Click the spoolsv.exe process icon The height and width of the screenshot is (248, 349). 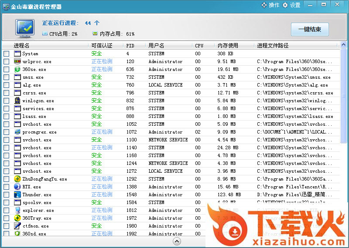[x=17, y=202]
